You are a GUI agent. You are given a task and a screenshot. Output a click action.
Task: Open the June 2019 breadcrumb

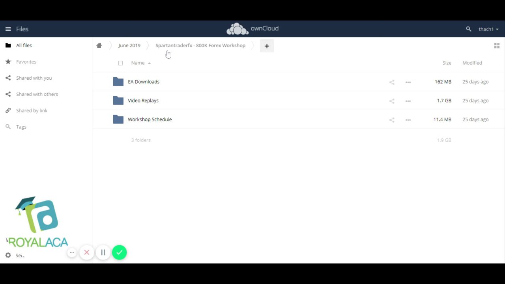[129, 45]
